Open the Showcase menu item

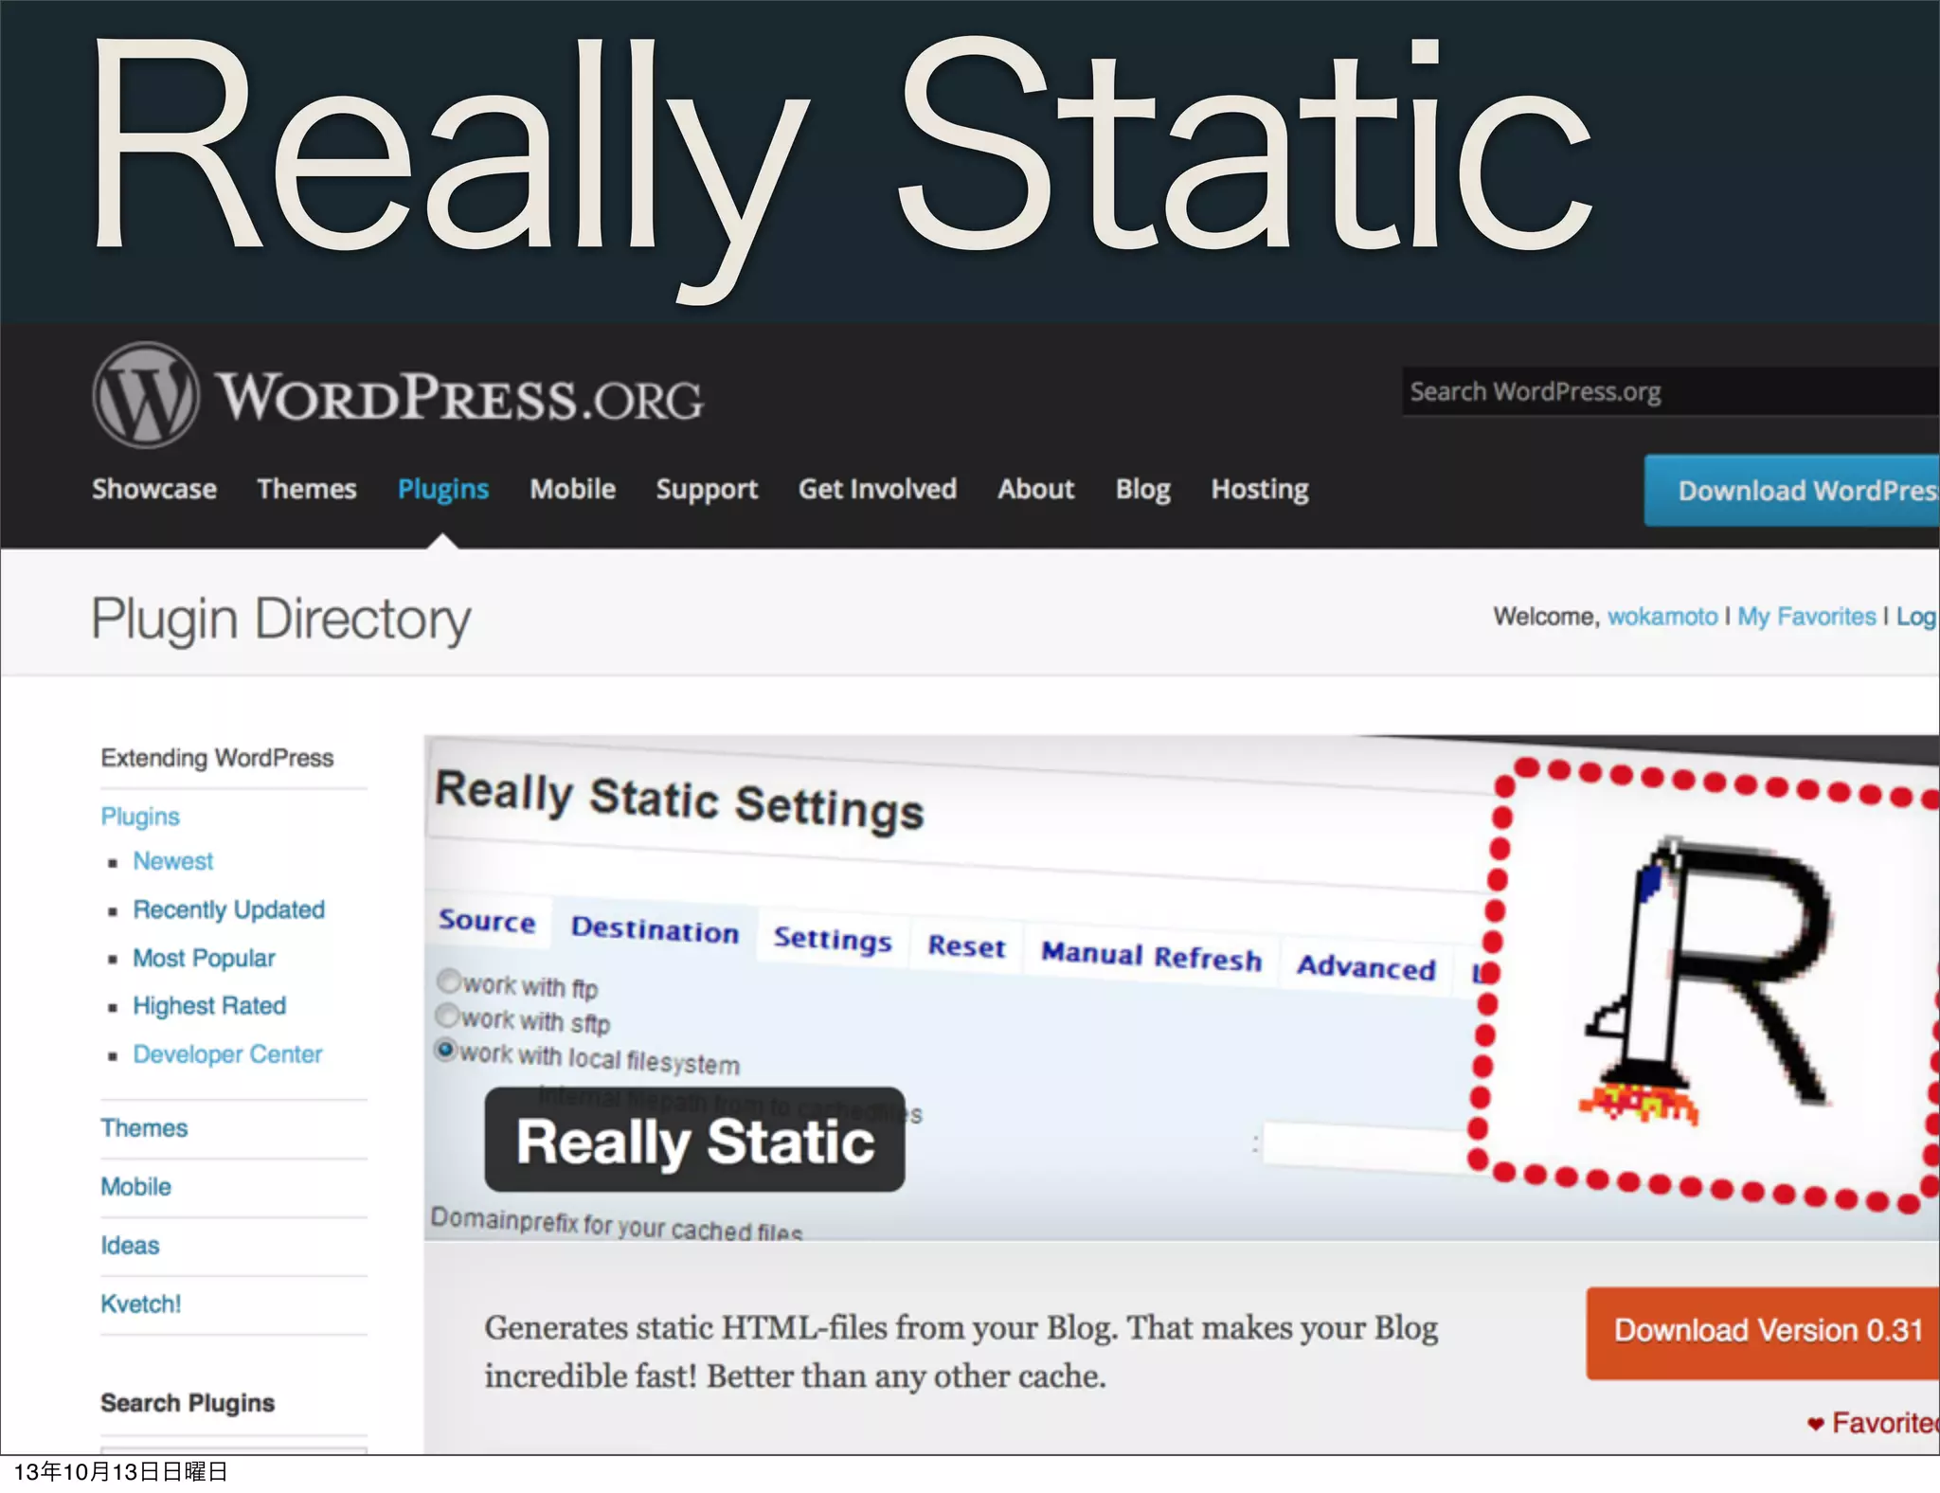(154, 489)
